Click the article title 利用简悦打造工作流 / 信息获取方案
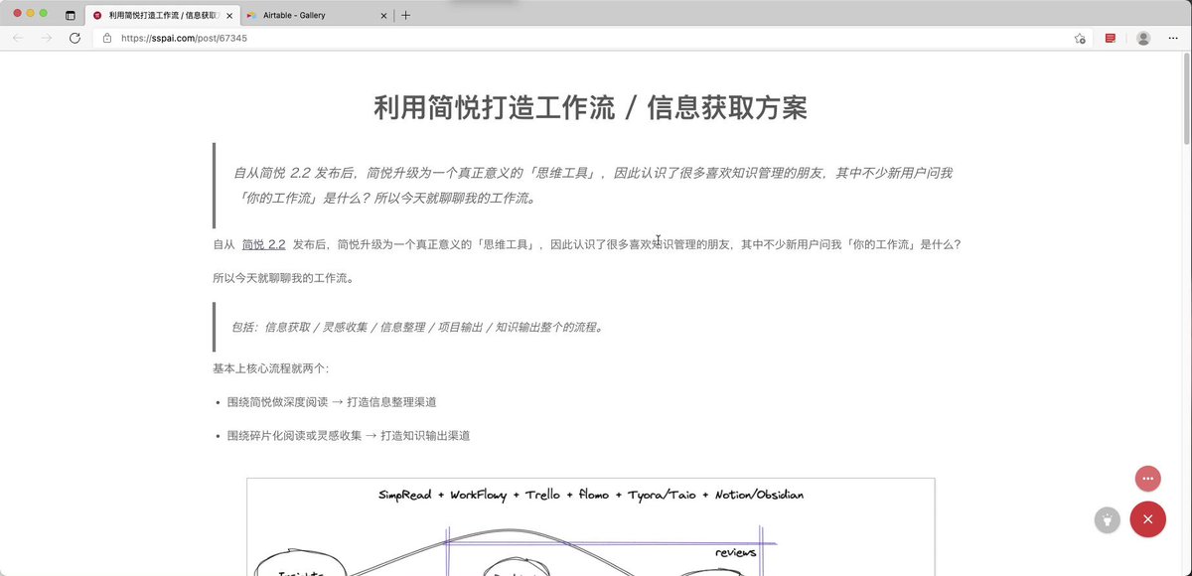Viewport: 1192px width, 576px height. (x=590, y=108)
